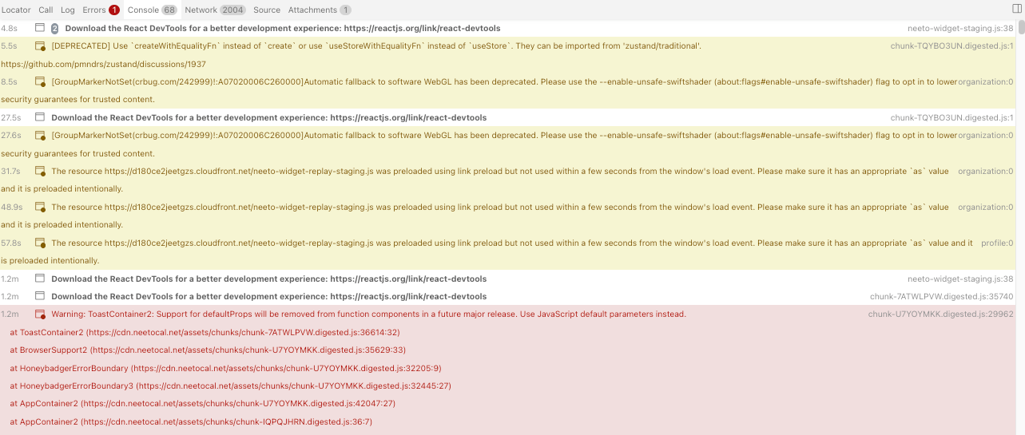Click the warning icon on the 57.8s preload entry
1025x435 pixels.
(x=40, y=243)
